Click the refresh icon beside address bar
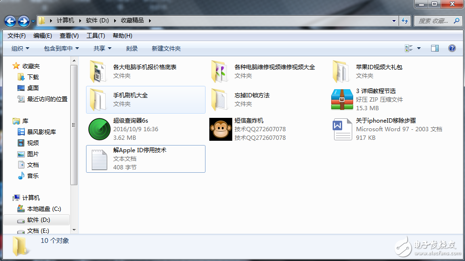The height and width of the screenshot is (261, 465). 404,21
